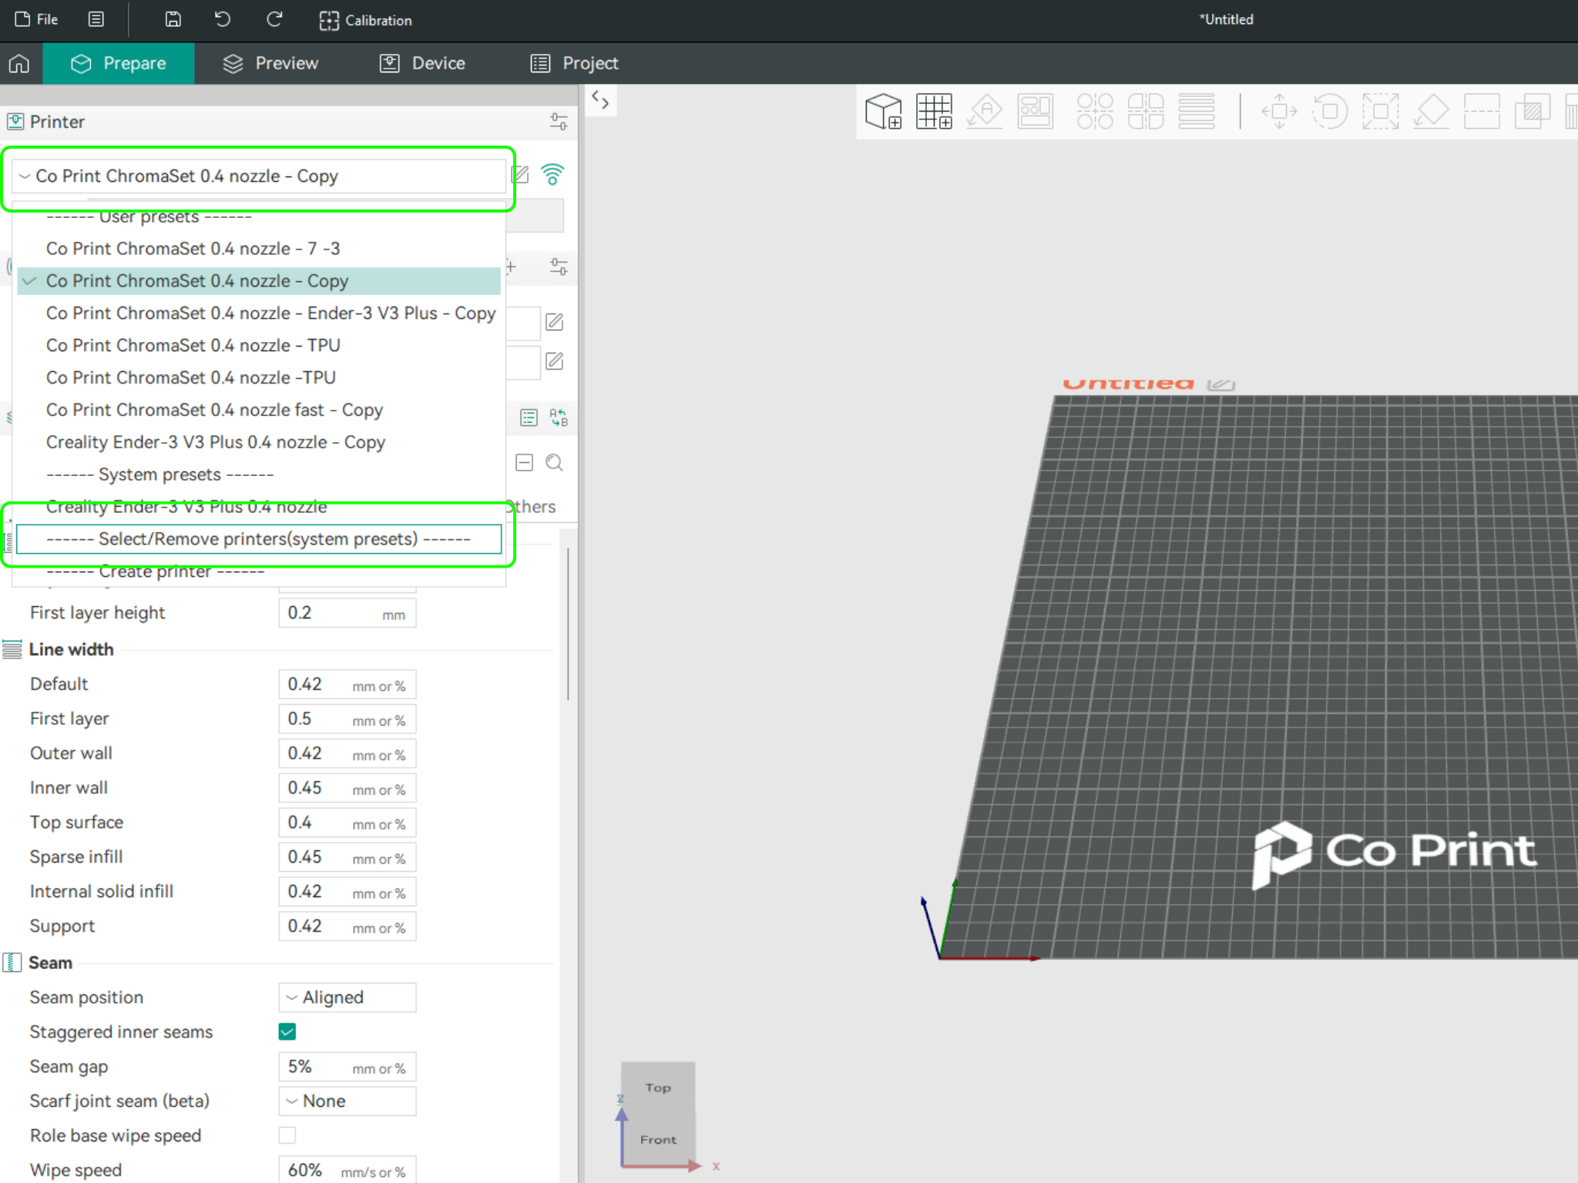Open the process preset list icon
Image resolution: width=1578 pixels, height=1183 pixels.
[529, 417]
